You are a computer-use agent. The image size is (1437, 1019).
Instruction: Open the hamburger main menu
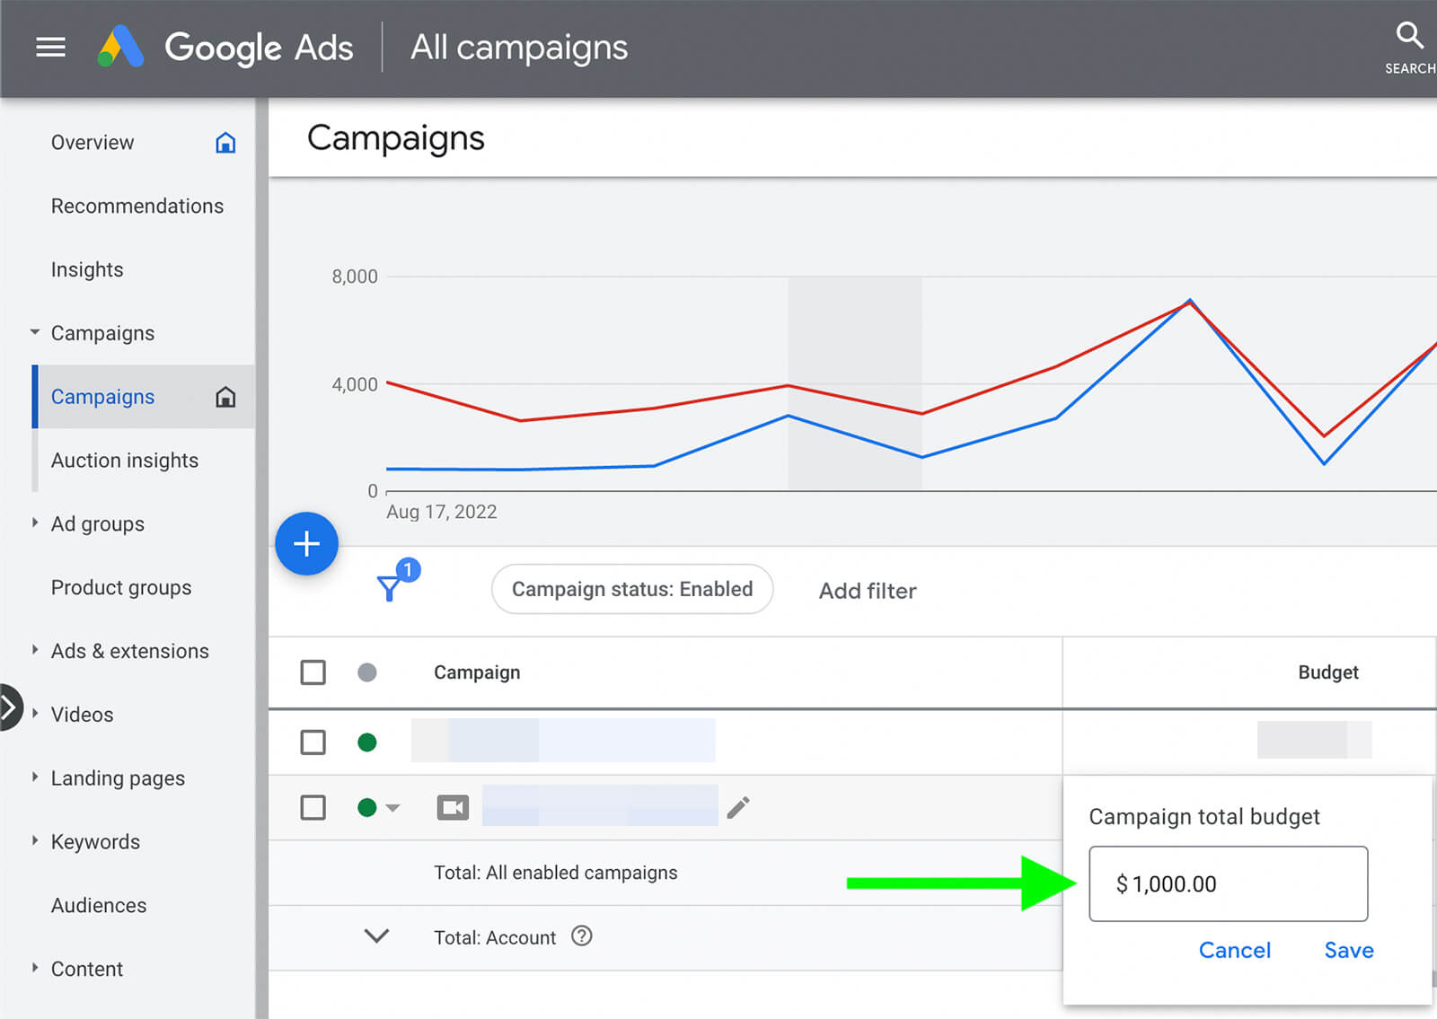tap(50, 47)
